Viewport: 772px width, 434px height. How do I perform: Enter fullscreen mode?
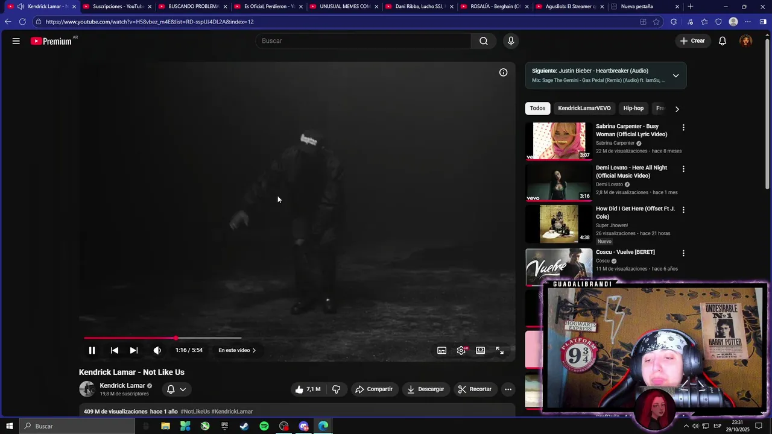coord(500,350)
